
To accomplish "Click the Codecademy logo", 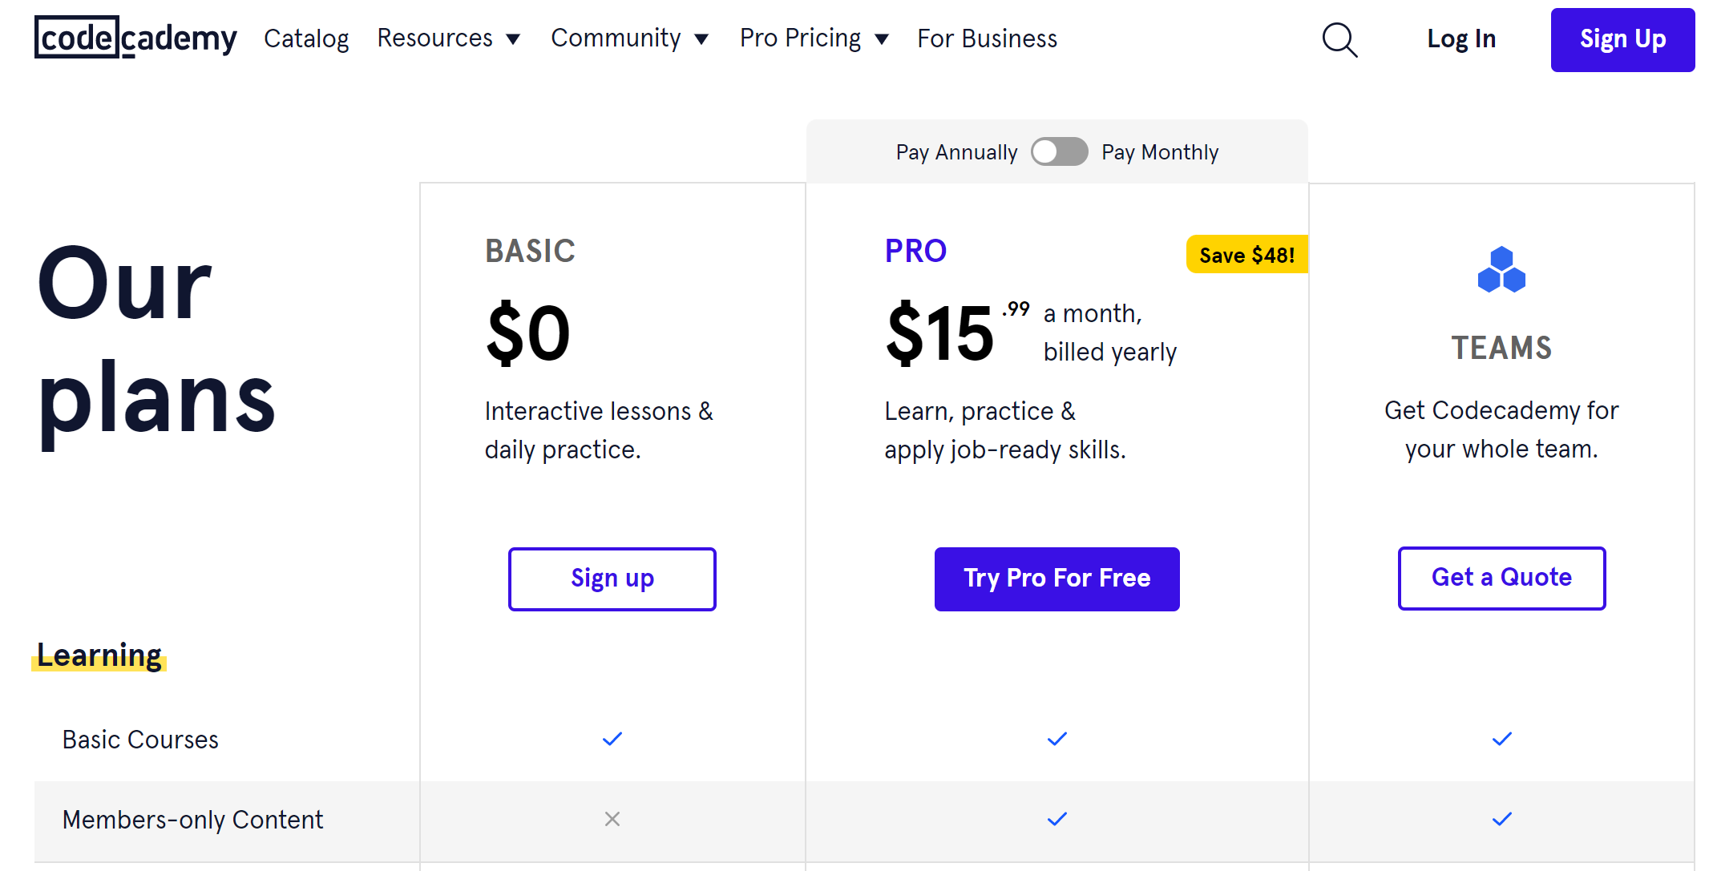I will pos(135,38).
